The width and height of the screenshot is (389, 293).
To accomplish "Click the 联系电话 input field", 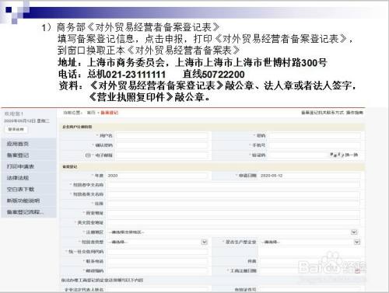I will 157,261.
